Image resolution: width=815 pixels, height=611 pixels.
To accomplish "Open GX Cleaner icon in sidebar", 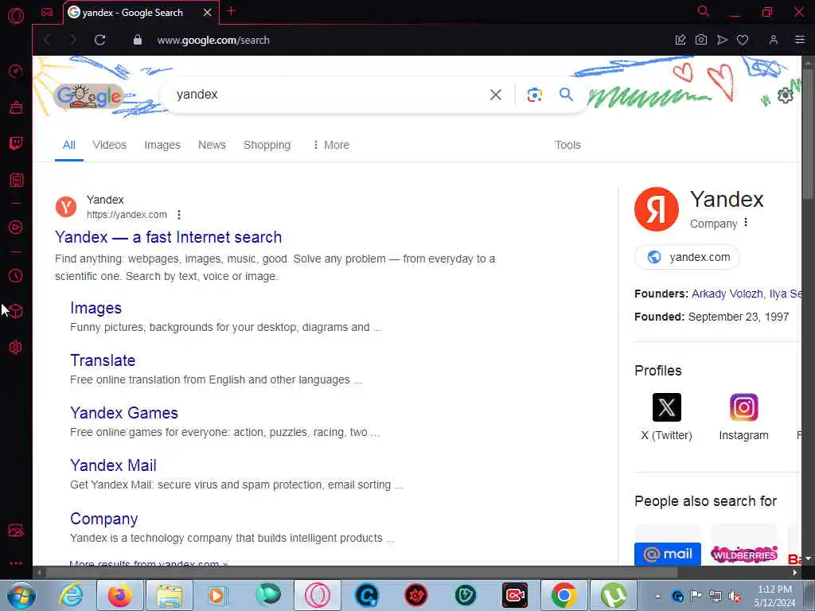I will (x=16, y=107).
